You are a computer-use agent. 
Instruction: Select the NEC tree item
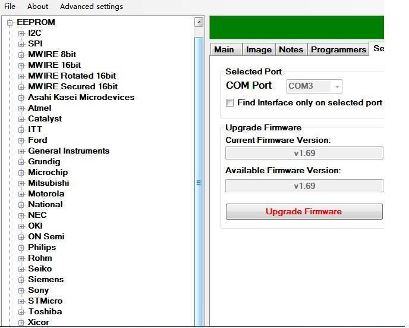click(x=37, y=215)
